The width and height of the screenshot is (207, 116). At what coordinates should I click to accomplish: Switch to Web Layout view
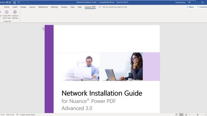[x=186, y=115]
